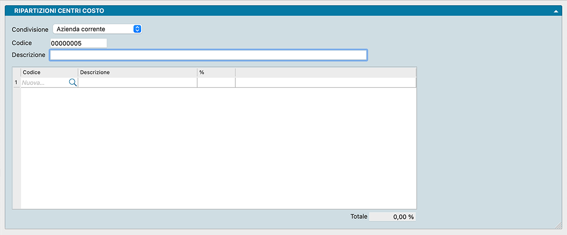
Task: Click the empty area of the table body
Action: [x=218, y=148]
